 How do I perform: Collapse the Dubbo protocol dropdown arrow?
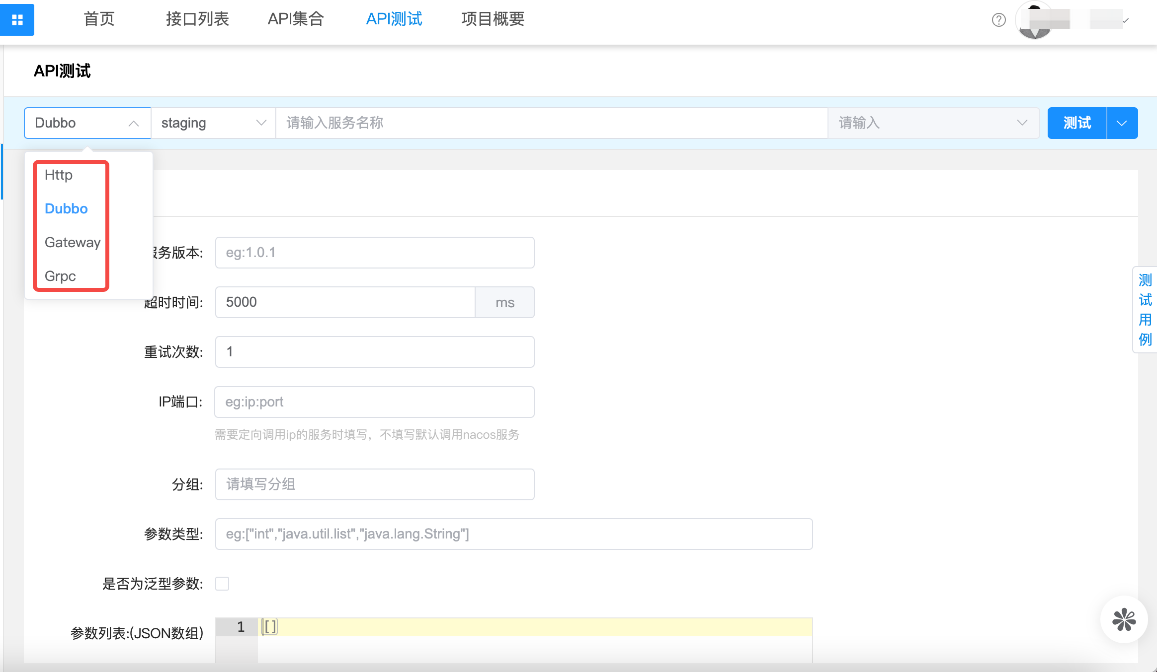tap(133, 123)
